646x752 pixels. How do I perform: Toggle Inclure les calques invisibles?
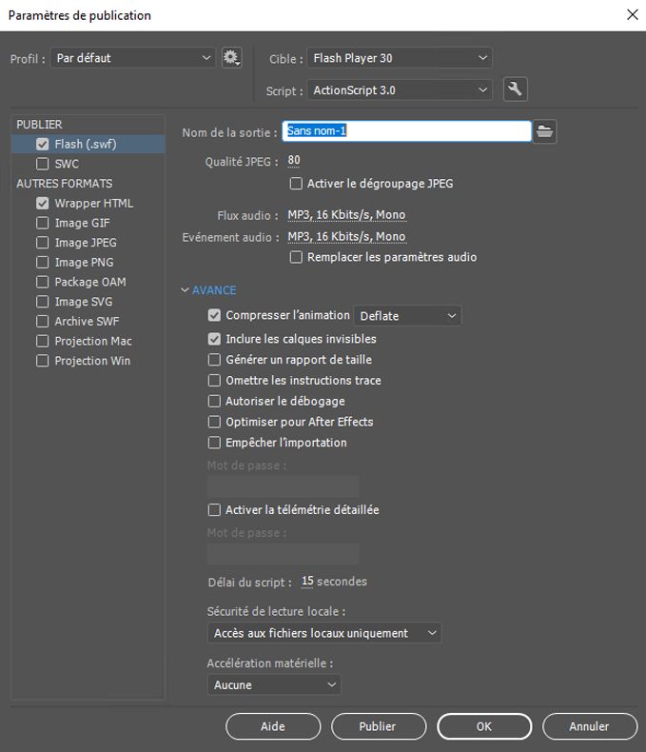pos(214,339)
